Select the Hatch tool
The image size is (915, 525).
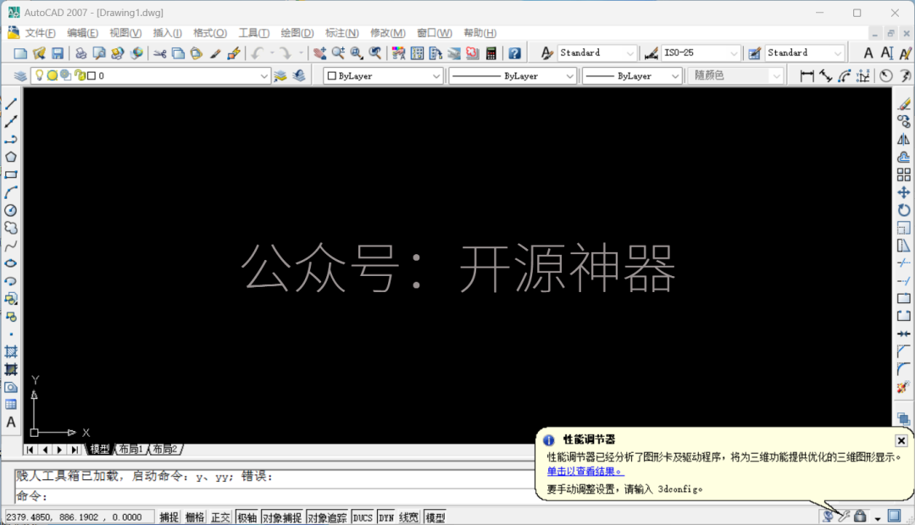[11, 351]
